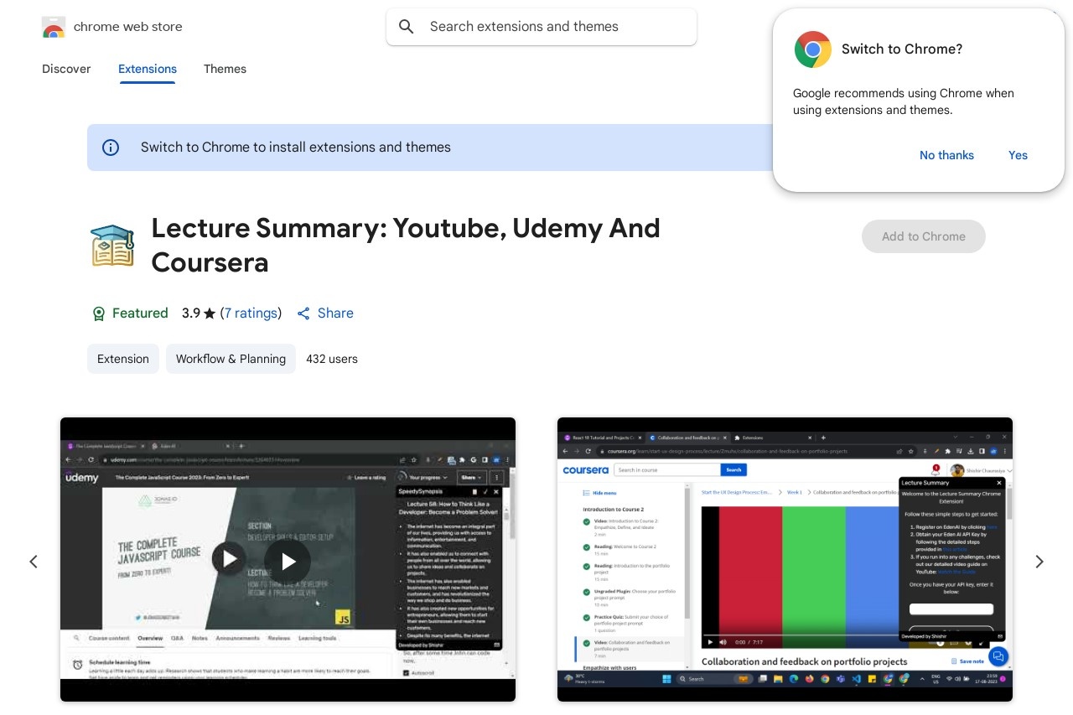Click the Lecture Summary extension icon
The image size is (1073, 715).
[112, 246]
